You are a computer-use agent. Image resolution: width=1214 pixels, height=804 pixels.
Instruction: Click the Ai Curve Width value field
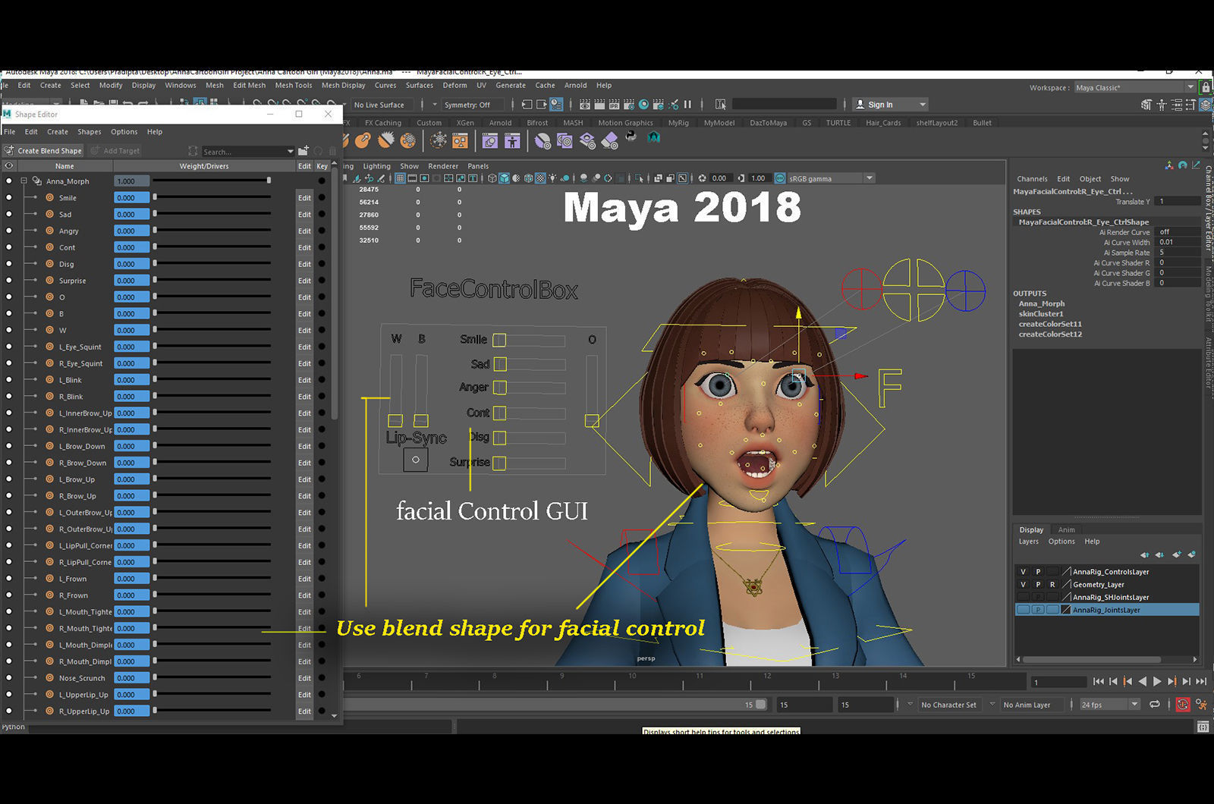click(1178, 243)
